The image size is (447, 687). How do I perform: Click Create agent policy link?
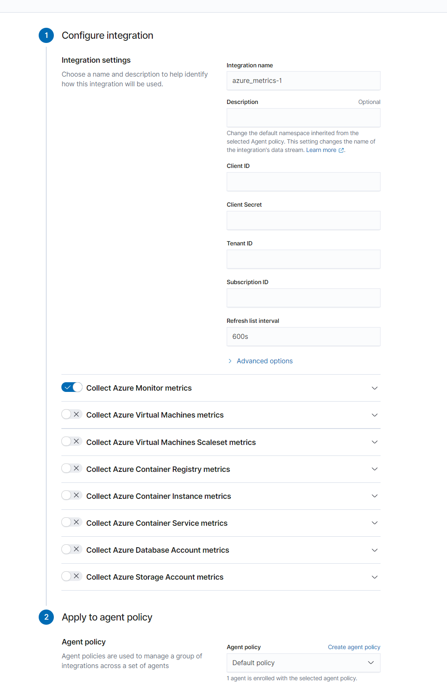(x=354, y=647)
